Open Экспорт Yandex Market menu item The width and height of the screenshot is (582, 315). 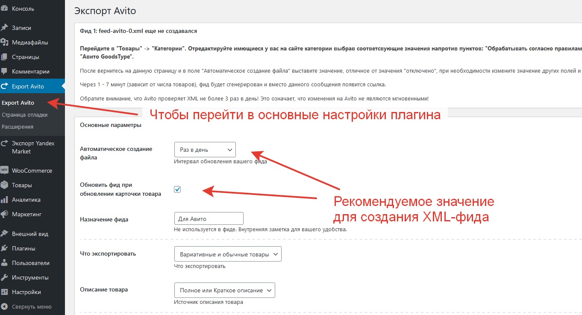(33, 147)
